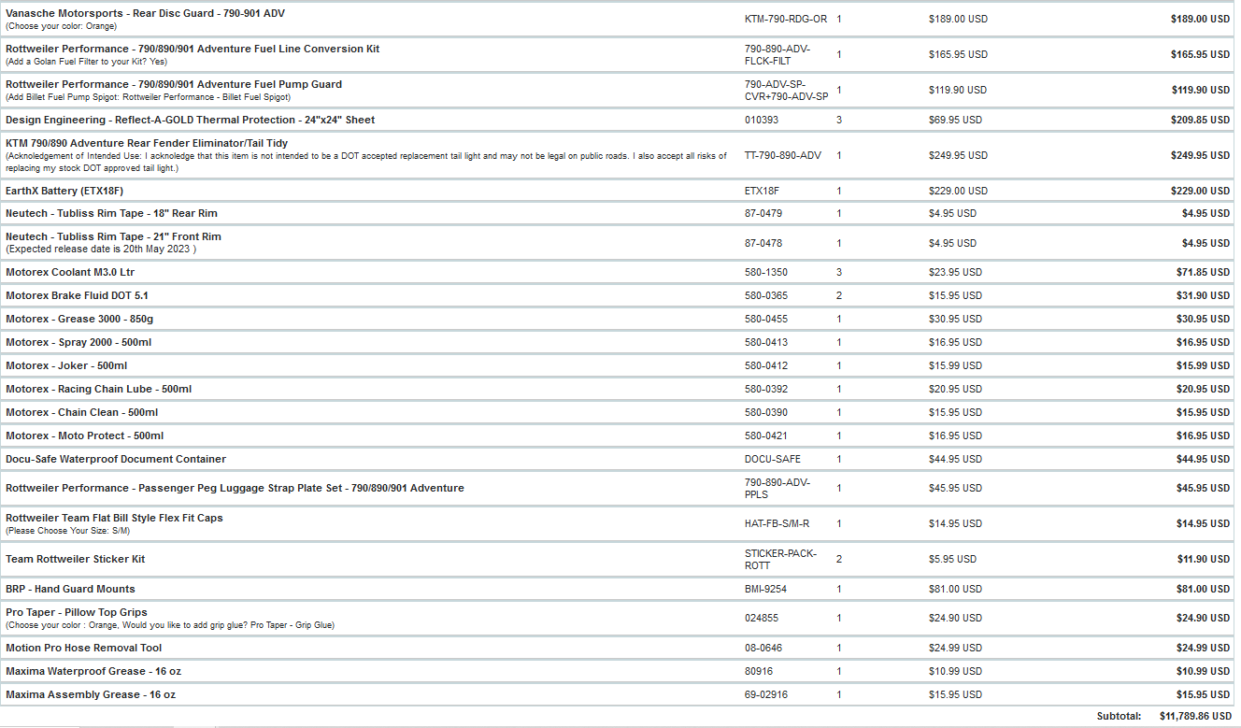Select Neutech Tubliss Rim Tape 18" Rear Rim

111,213
